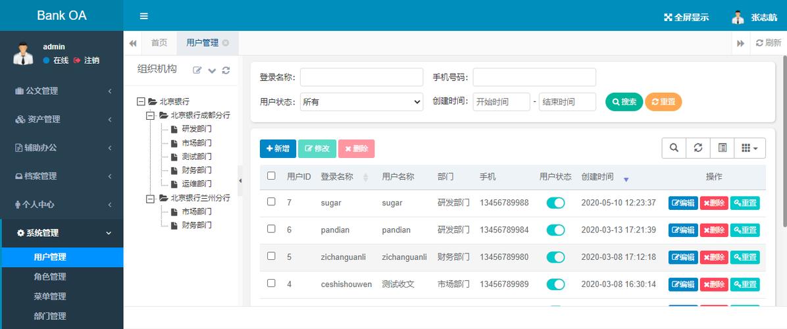The image size is (787, 329).
Task: Toggle user status switch for ceshishouwen
Action: pos(555,284)
